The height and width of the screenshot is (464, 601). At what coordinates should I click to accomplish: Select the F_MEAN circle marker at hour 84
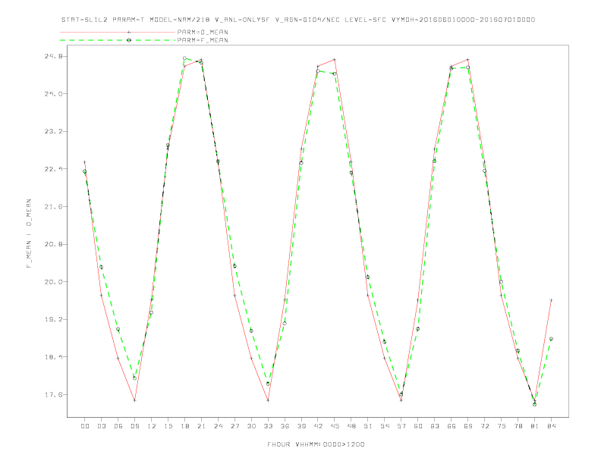click(x=551, y=339)
